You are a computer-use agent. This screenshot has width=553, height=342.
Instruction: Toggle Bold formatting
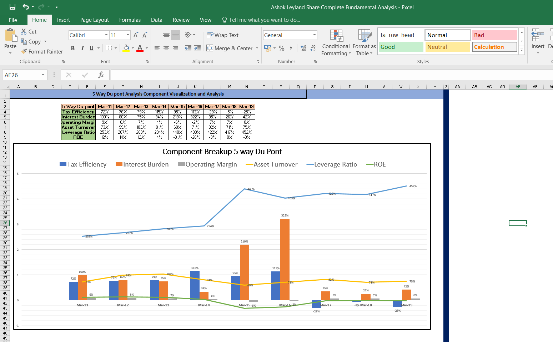[73, 48]
